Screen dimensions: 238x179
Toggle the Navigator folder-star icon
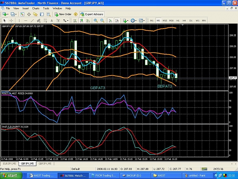(x=35, y=14)
